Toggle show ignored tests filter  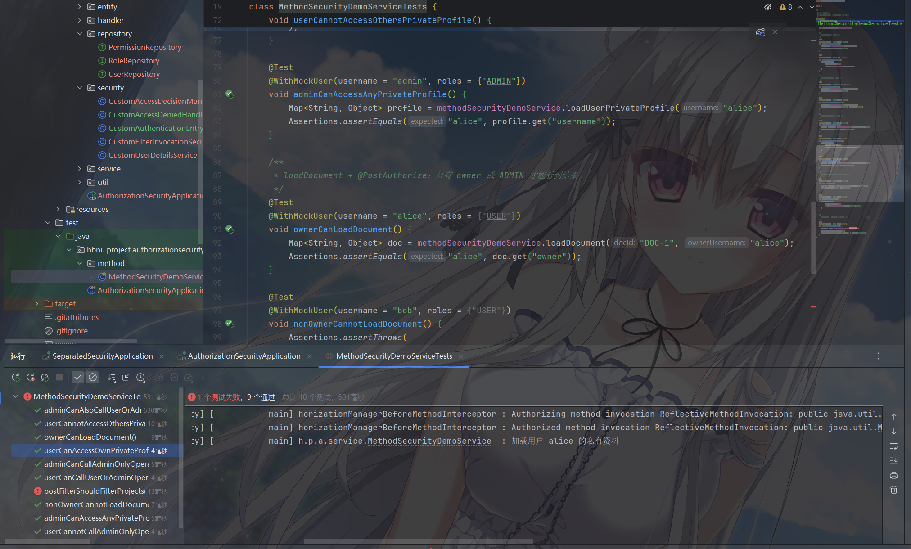click(x=93, y=377)
